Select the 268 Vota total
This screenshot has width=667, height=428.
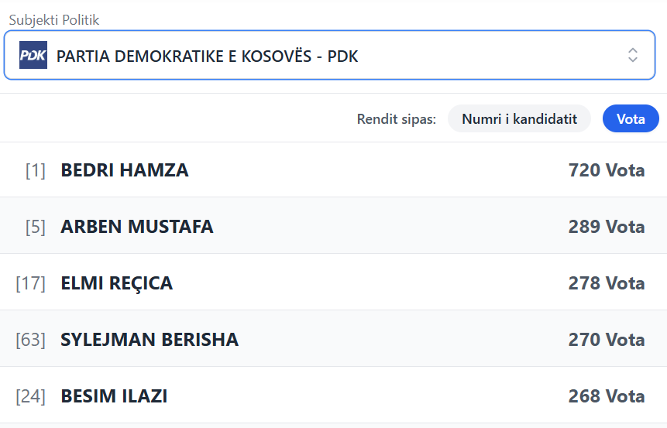pyautogui.click(x=606, y=396)
